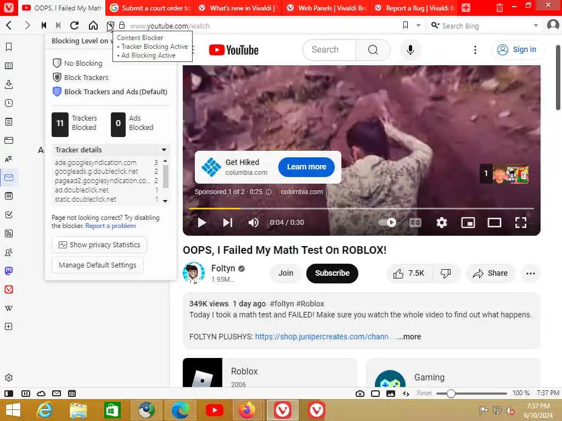Viewport: 562px width, 421px height.
Task: Open the Calendar panel in sidebar
Action: coord(9,196)
